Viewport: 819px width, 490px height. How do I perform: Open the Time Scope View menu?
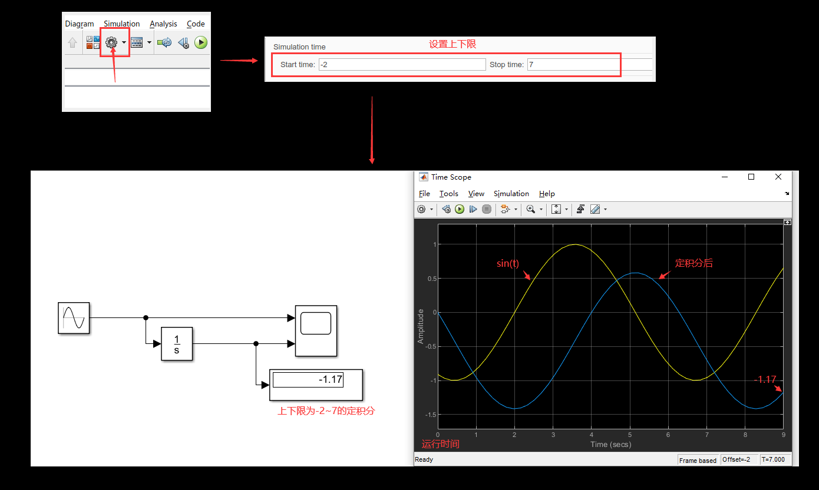[476, 193]
